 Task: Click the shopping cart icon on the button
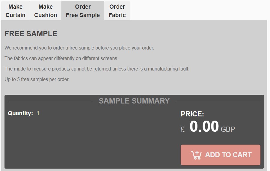coord(196,155)
